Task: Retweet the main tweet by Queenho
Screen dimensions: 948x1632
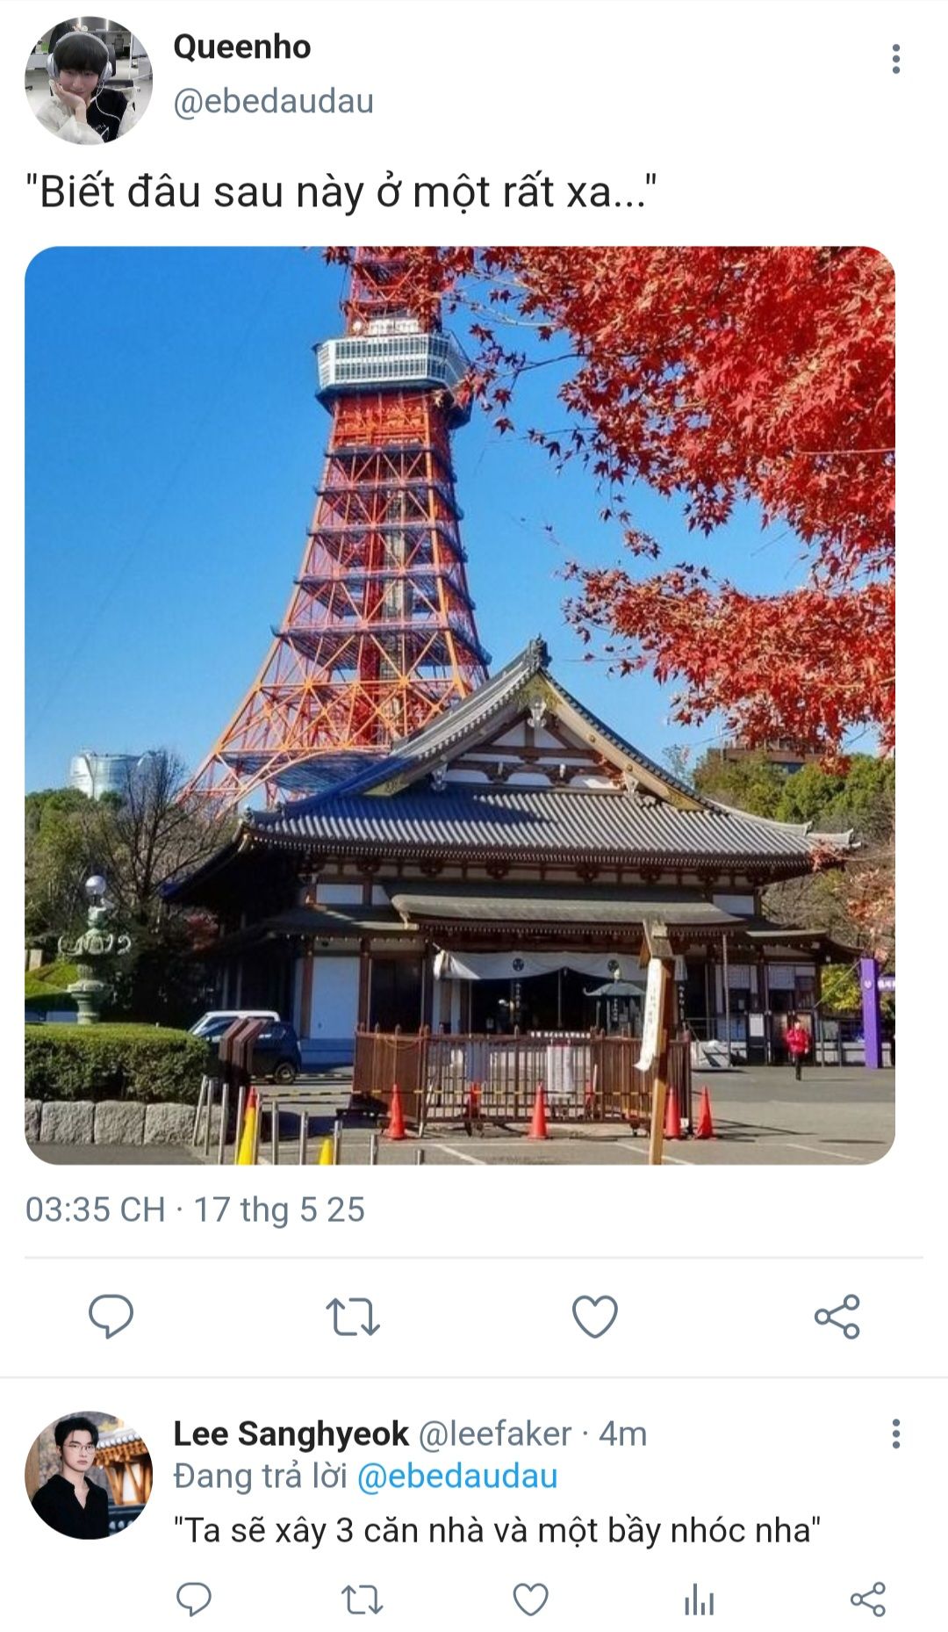Action: pyautogui.click(x=352, y=1317)
